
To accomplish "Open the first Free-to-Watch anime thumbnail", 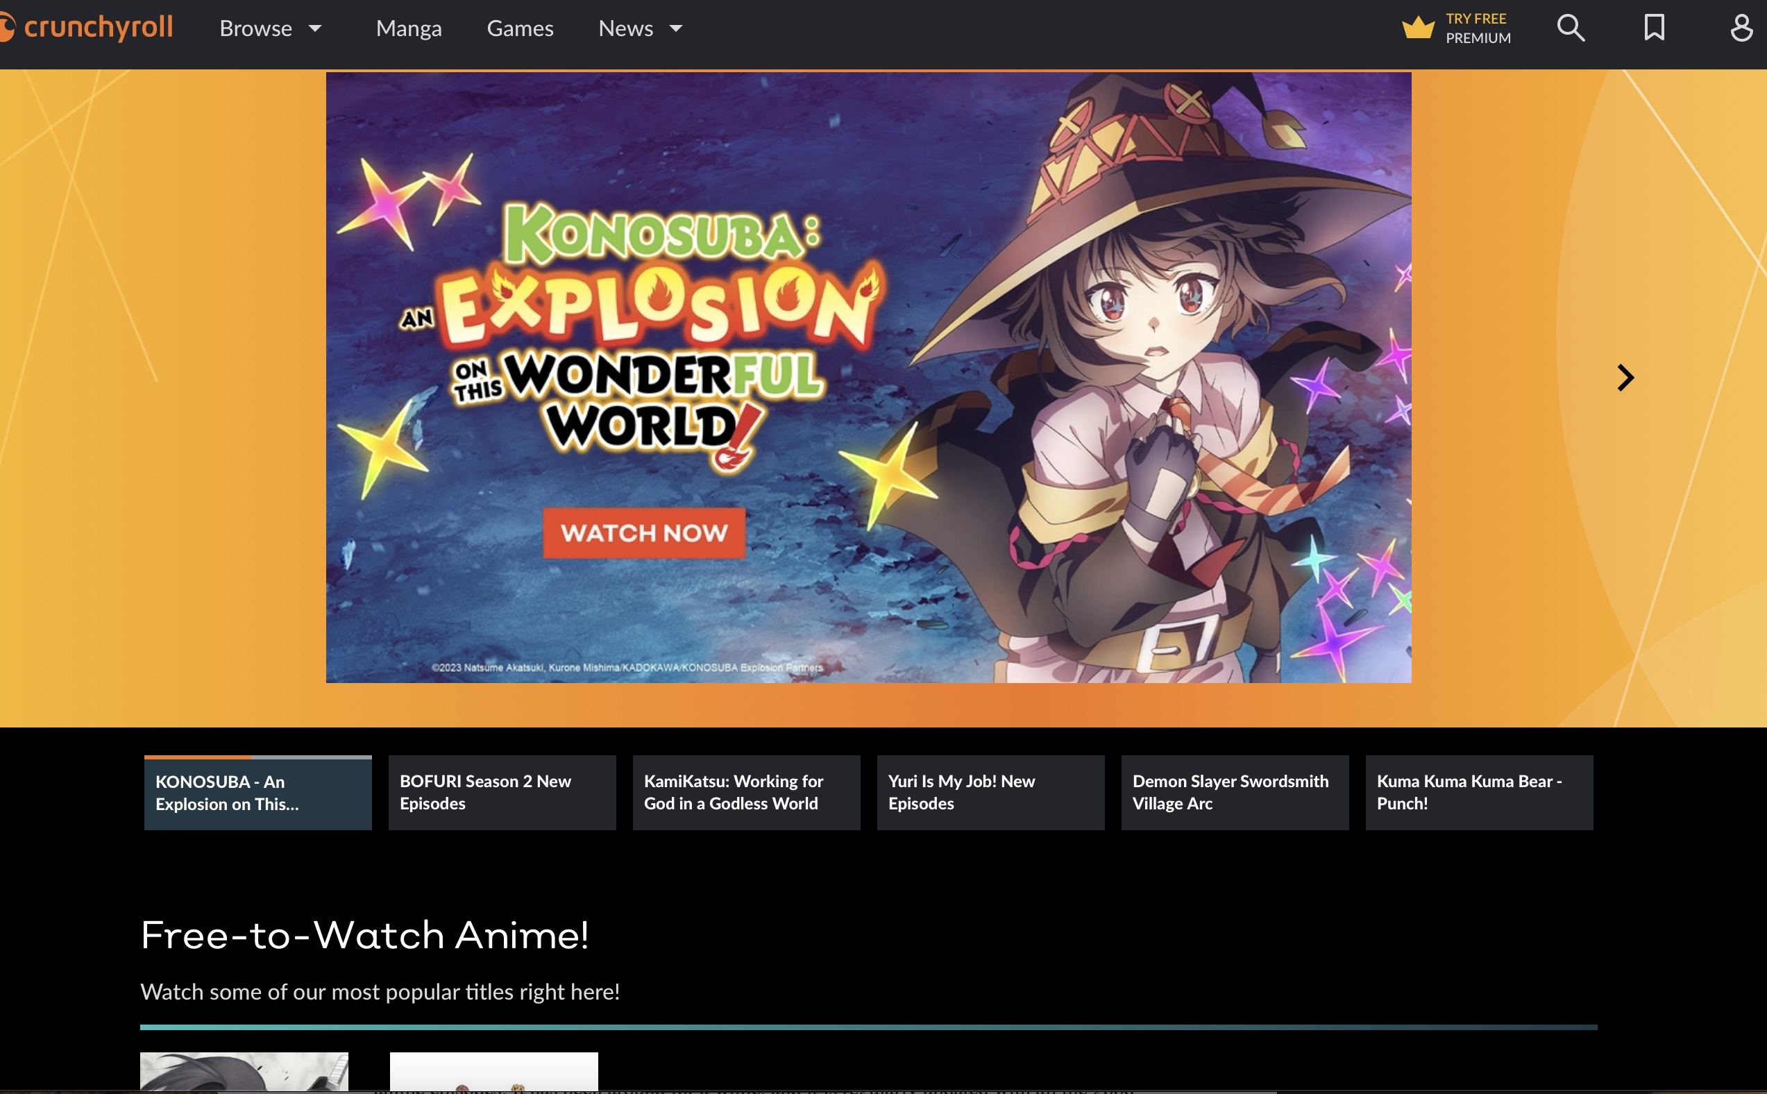I will pos(244,1072).
